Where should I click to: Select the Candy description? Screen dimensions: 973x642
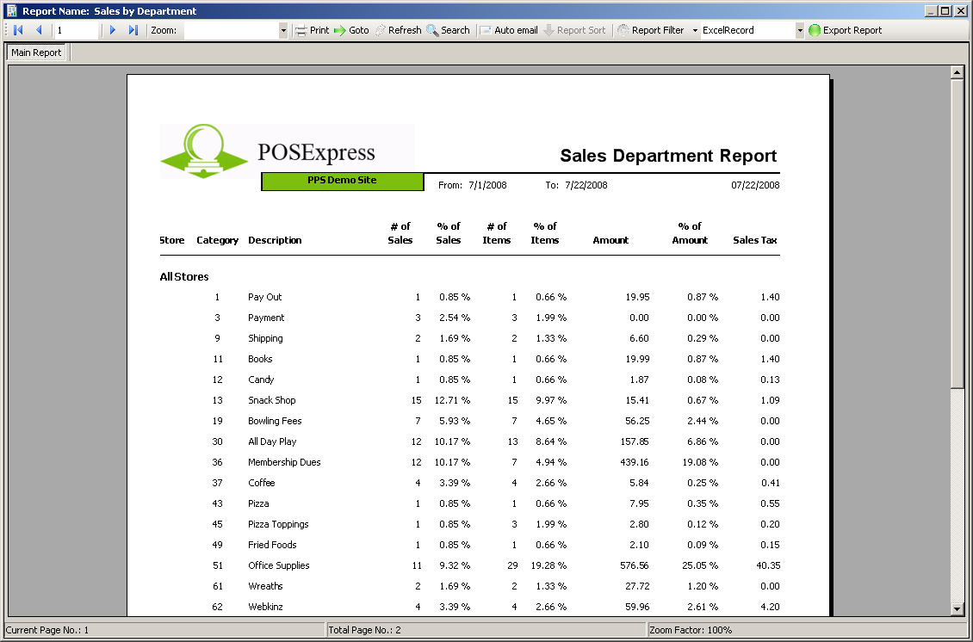click(261, 380)
